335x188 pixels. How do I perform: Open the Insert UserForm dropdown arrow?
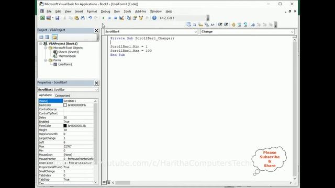(x=52, y=18)
